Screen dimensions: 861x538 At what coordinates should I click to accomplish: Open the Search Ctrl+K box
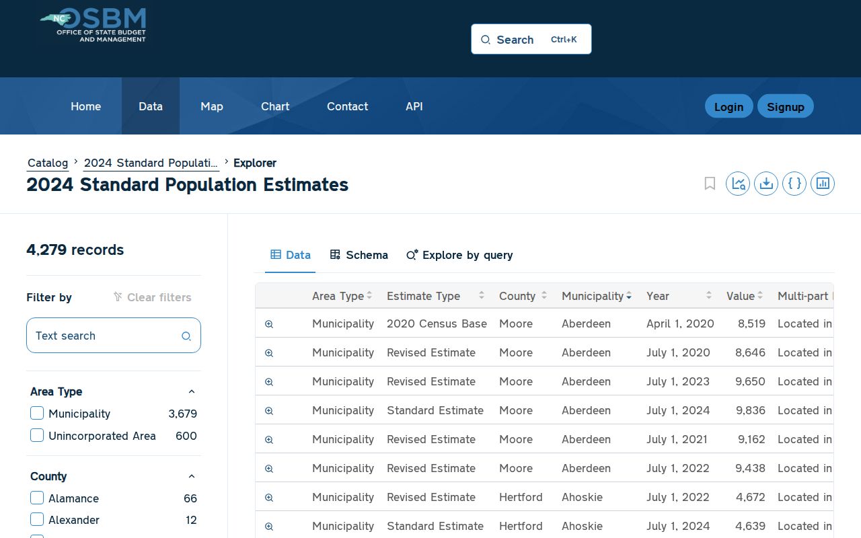[x=531, y=40]
